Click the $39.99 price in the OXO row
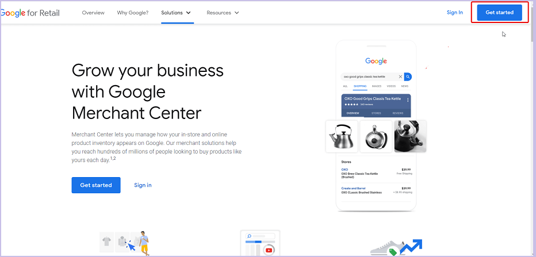Viewport: 536px width, 257px height. click(x=406, y=170)
